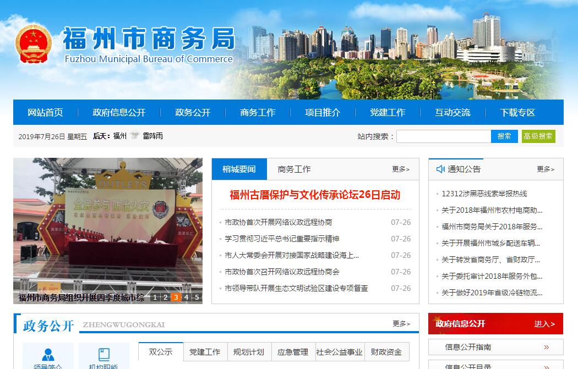Expand 更多 in the 通知公告 panel
Screen dimensions: 578x369
tap(546, 169)
